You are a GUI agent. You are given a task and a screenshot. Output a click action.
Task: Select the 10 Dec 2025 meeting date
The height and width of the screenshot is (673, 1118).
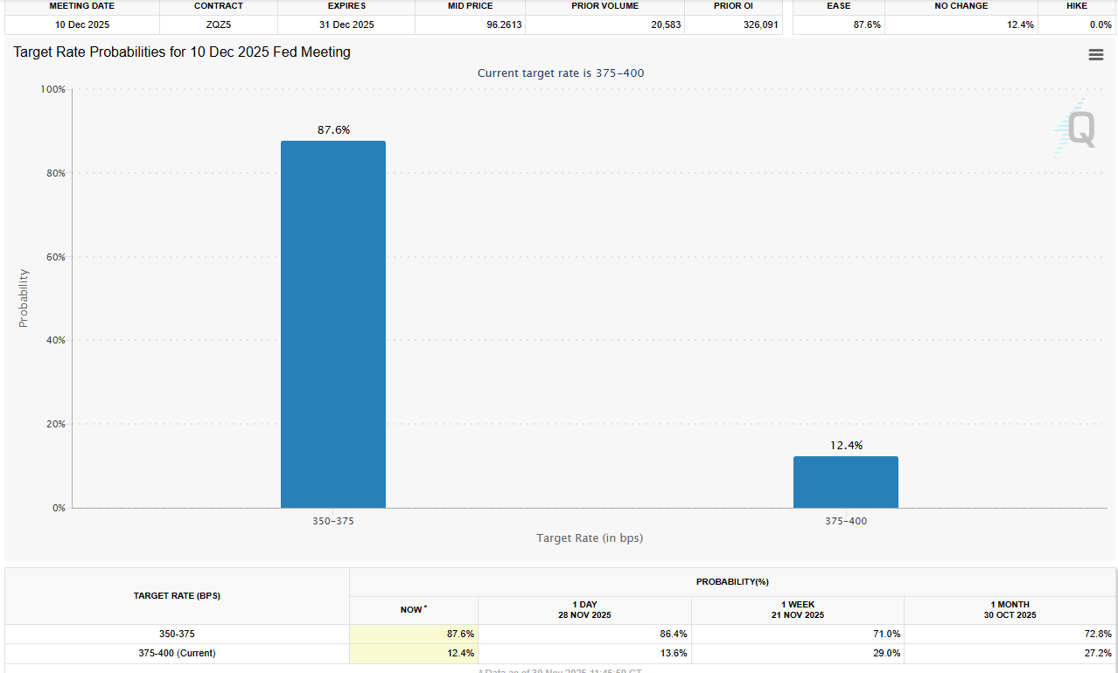(x=81, y=24)
